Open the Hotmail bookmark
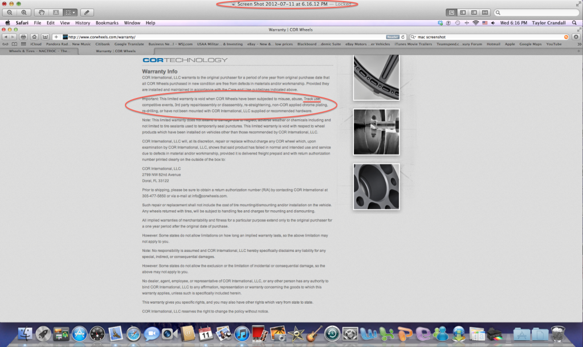 (x=494, y=44)
